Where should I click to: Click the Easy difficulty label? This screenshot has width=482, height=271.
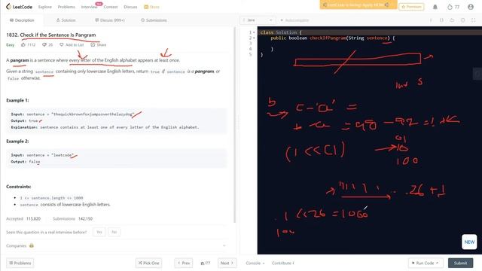pyautogui.click(x=10, y=45)
